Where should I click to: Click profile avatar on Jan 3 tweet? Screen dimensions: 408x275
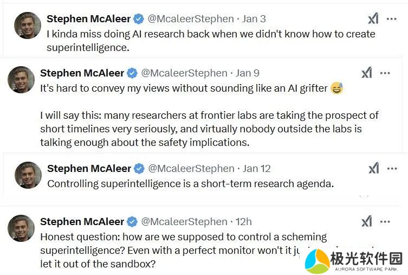click(28, 25)
